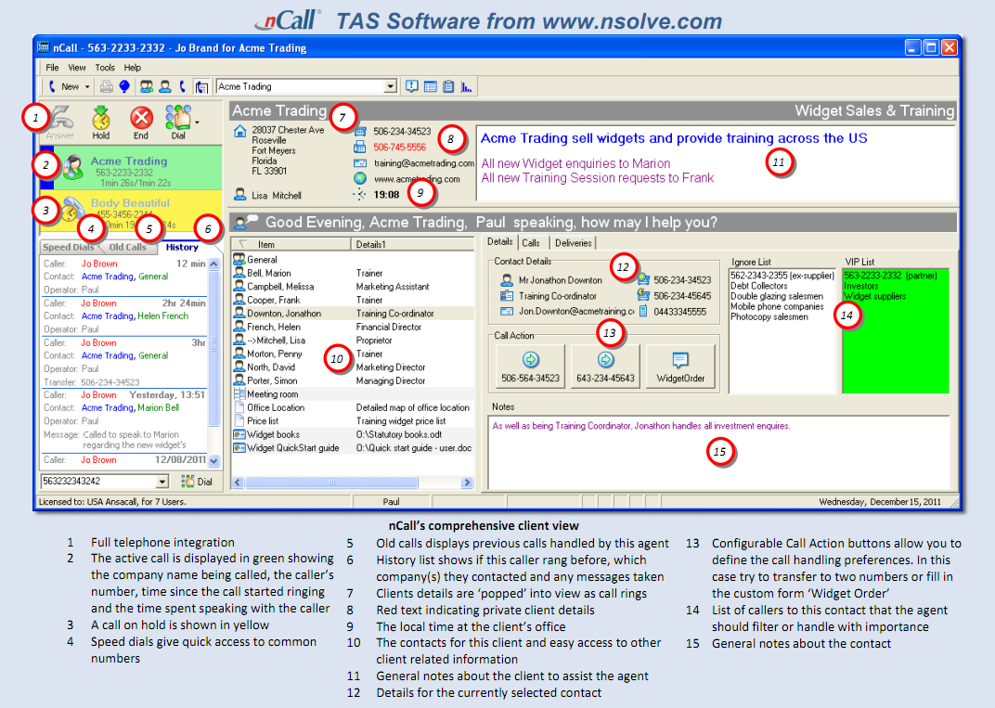Select the Details tab

click(500, 241)
